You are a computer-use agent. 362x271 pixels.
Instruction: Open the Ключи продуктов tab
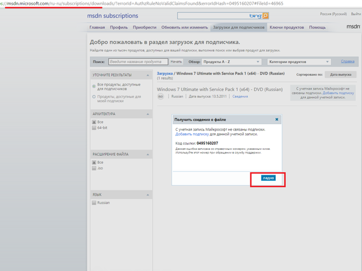point(287,27)
